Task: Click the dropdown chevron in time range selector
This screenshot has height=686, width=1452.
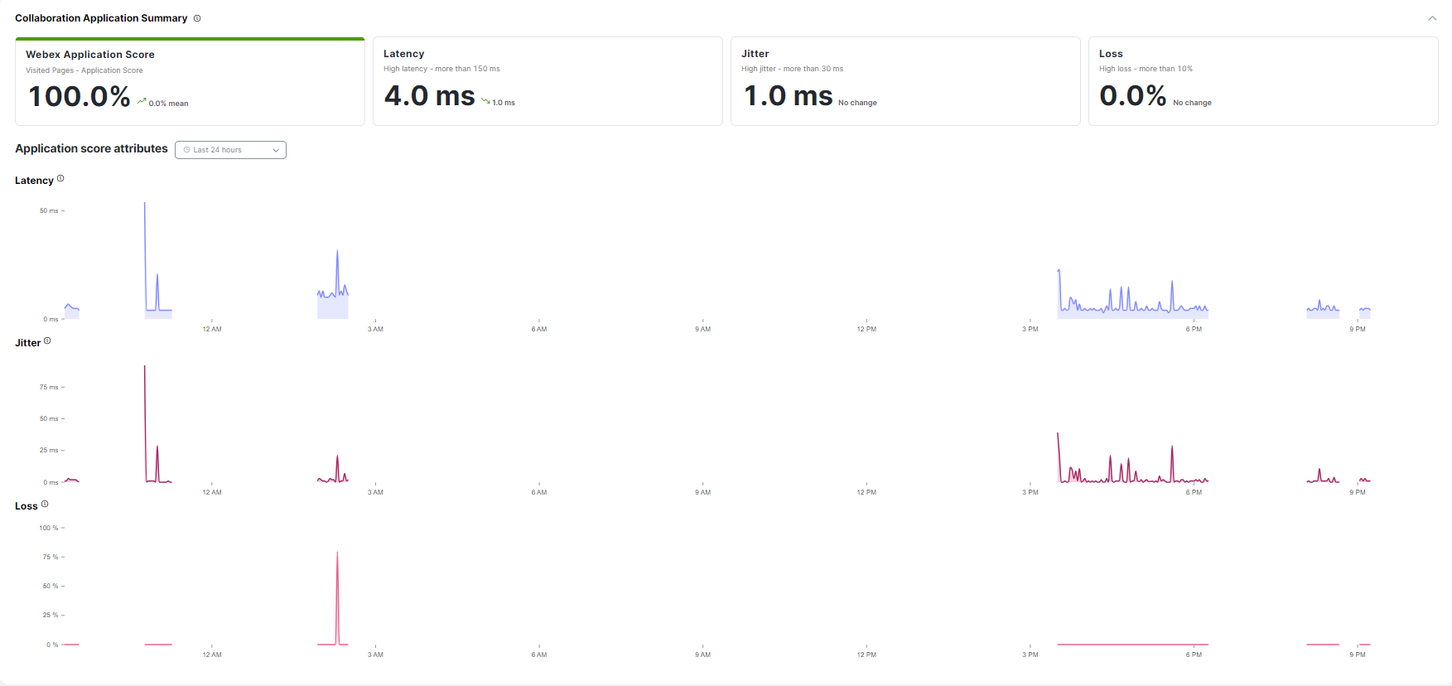Action: 276,150
